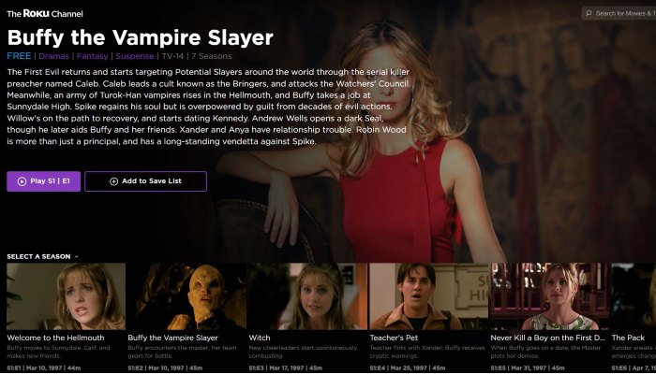Viewport: 656px width, 374px height.
Task: Open The Pack episode thumbnail
Action: (x=634, y=296)
